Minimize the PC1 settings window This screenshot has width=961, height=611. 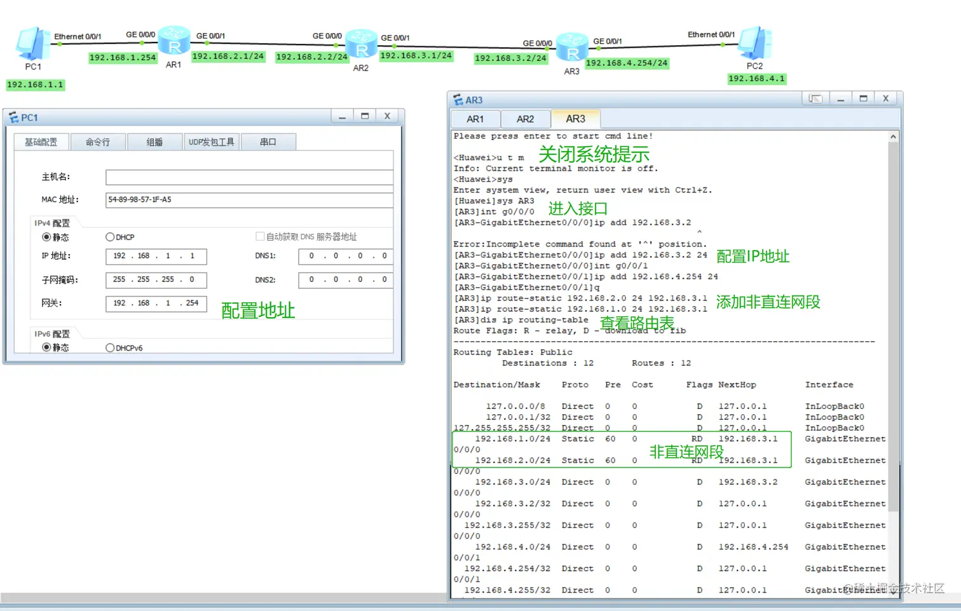coord(342,116)
